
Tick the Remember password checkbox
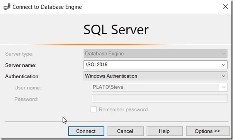(x=94, y=110)
